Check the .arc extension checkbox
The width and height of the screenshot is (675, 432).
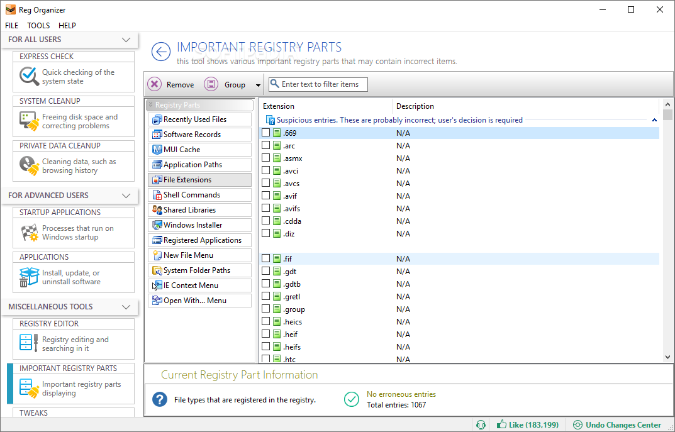pyautogui.click(x=266, y=145)
